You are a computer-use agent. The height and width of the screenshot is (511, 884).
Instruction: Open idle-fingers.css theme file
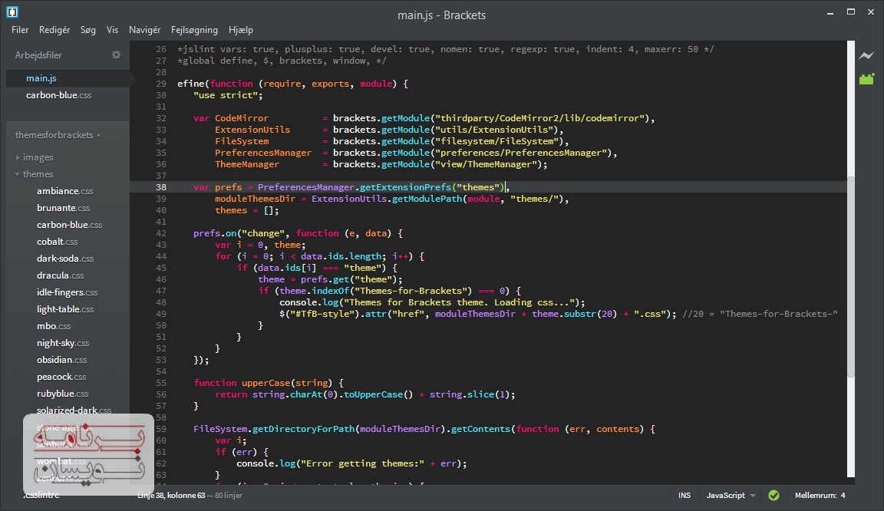[67, 293]
